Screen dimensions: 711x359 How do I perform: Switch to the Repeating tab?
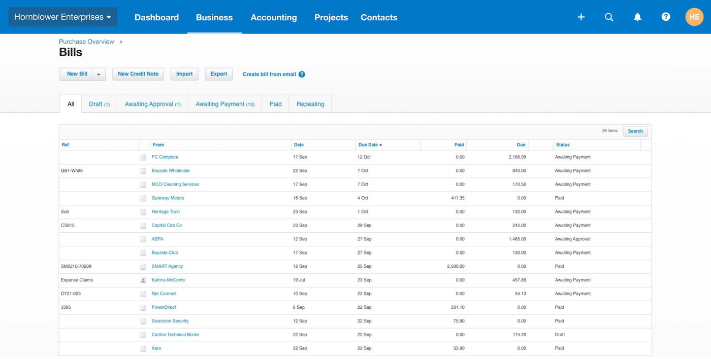point(310,104)
